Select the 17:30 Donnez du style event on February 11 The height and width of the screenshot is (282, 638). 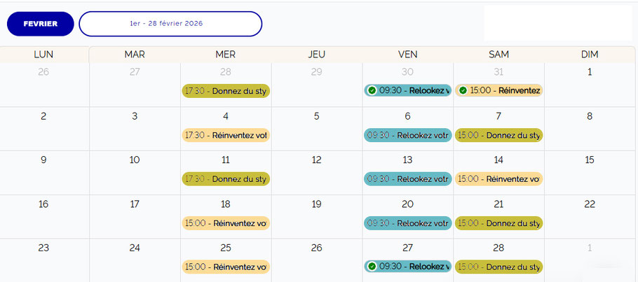pos(226,179)
